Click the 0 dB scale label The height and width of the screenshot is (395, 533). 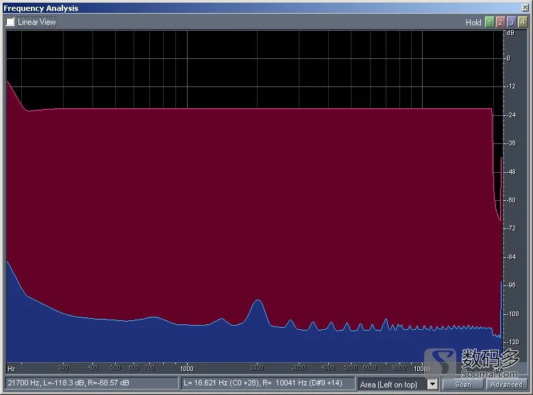click(x=508, y=58)
